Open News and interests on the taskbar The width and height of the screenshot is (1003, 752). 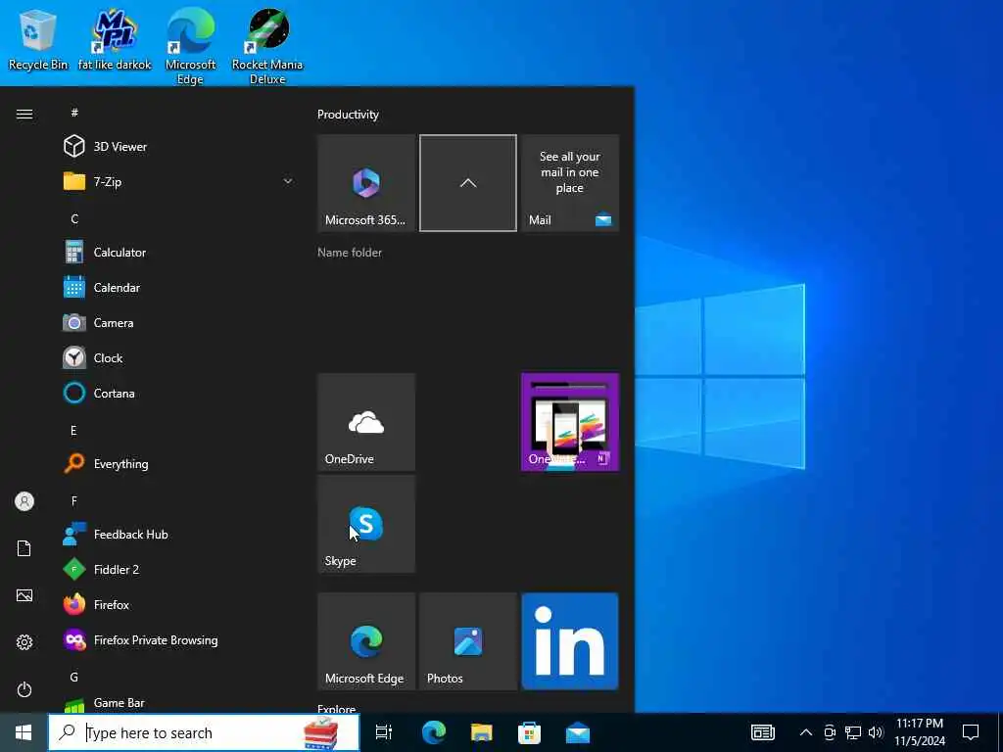click(762, 732)
